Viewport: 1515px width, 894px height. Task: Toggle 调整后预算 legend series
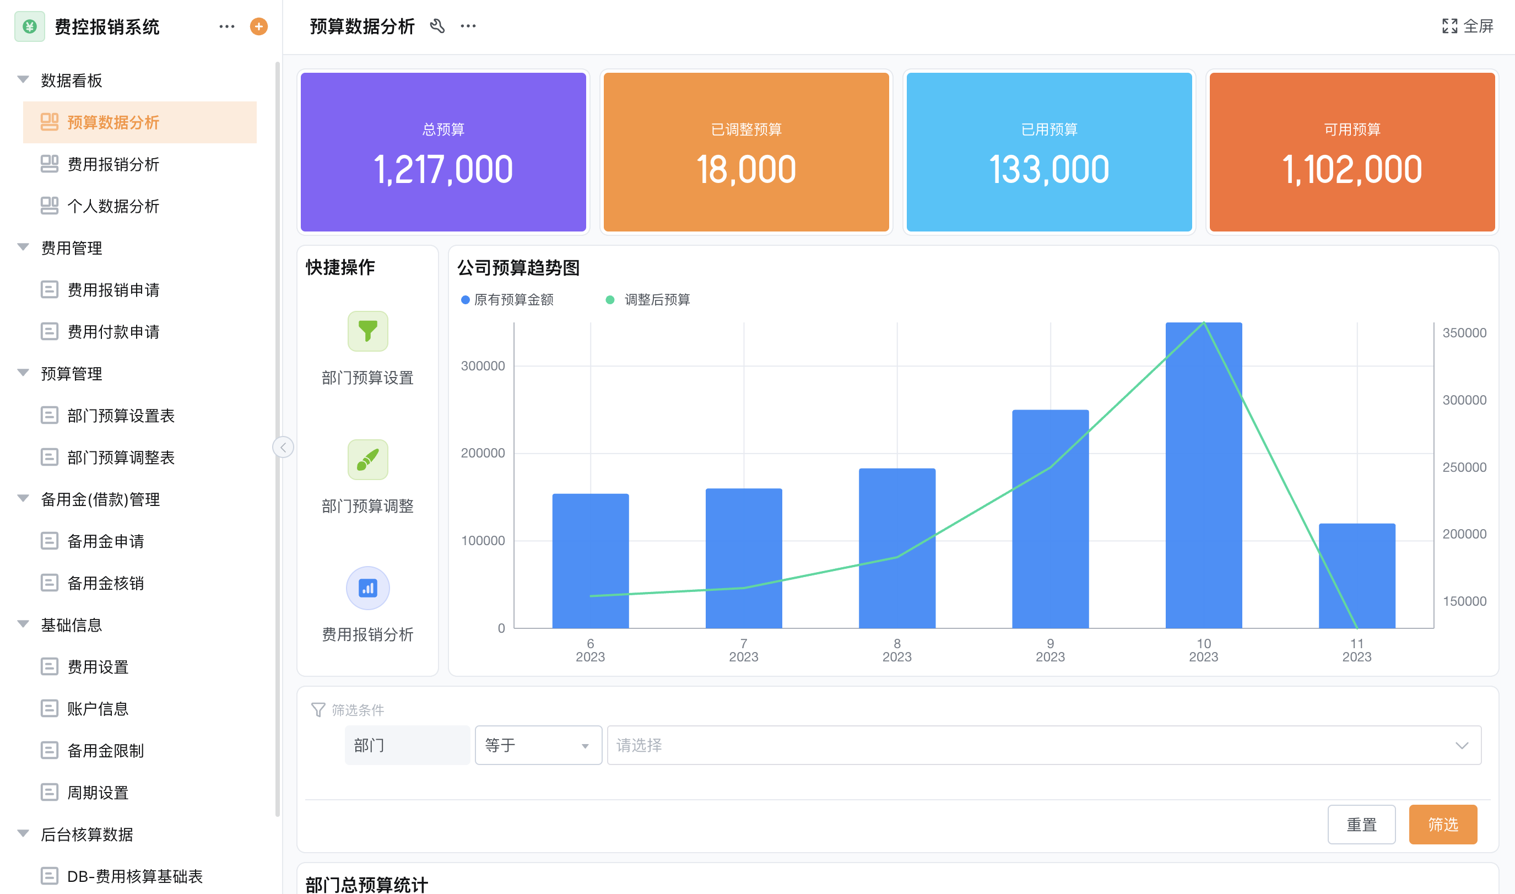click(x=647, y=299)
